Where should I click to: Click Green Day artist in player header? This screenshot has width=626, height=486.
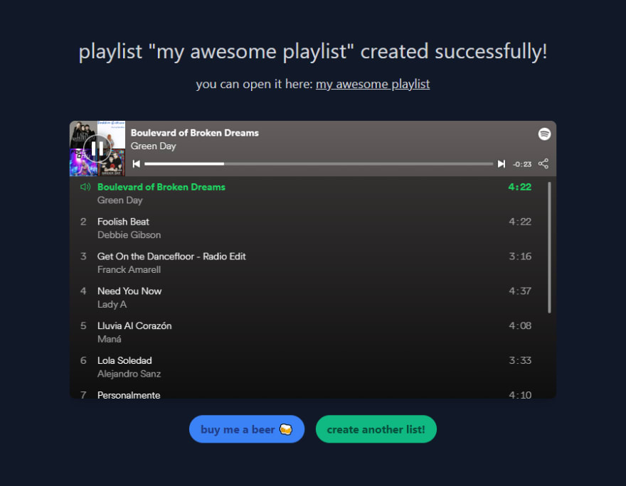154,146
